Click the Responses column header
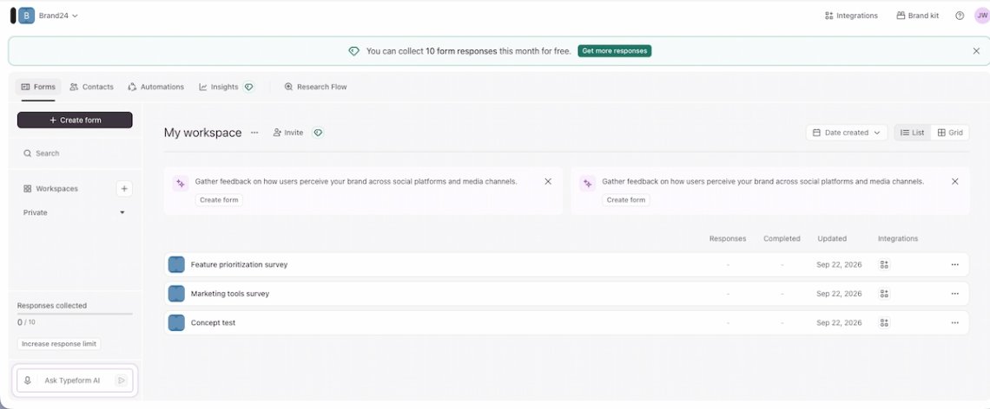 click(728, 239)
